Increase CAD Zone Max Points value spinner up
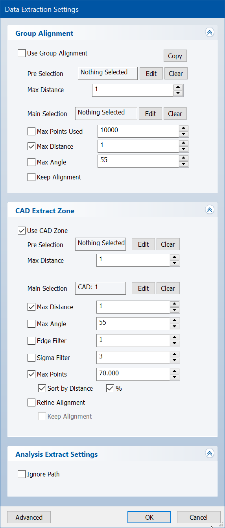This screenshot has height=528, width=225. [x=175, y=371]
